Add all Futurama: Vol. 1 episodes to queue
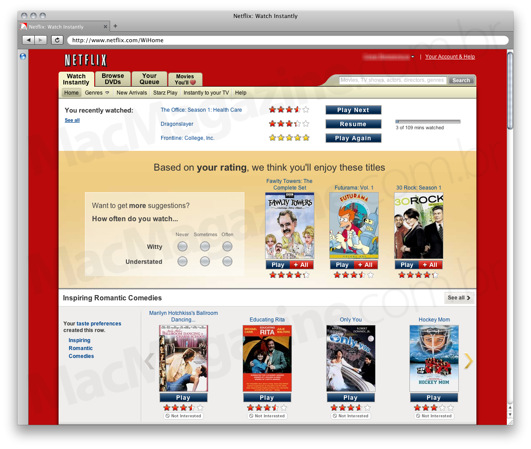 tap(365, 265)
